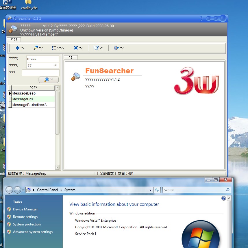Click the blue help icon in System window
Screen dimensions: 248x248
click(224, 198)
